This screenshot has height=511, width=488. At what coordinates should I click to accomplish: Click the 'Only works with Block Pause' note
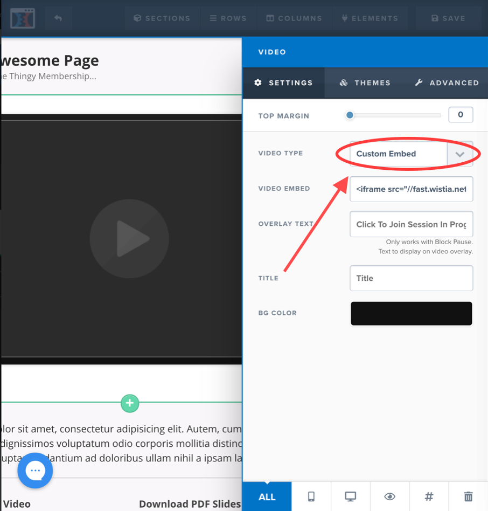click(429, 242)
